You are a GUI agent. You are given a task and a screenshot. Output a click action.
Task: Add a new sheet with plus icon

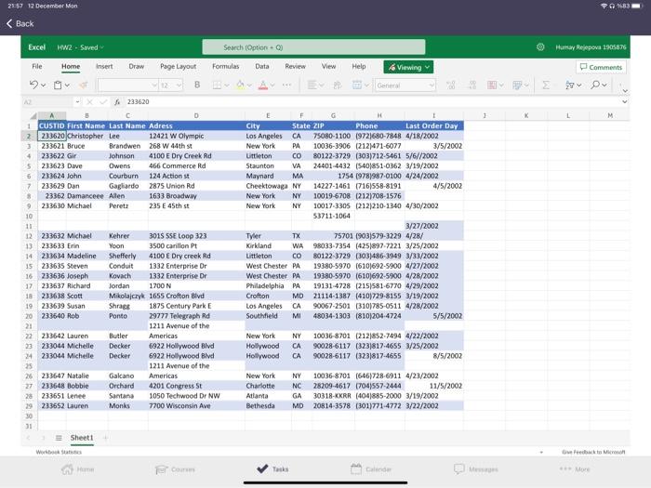click(105, 438)
